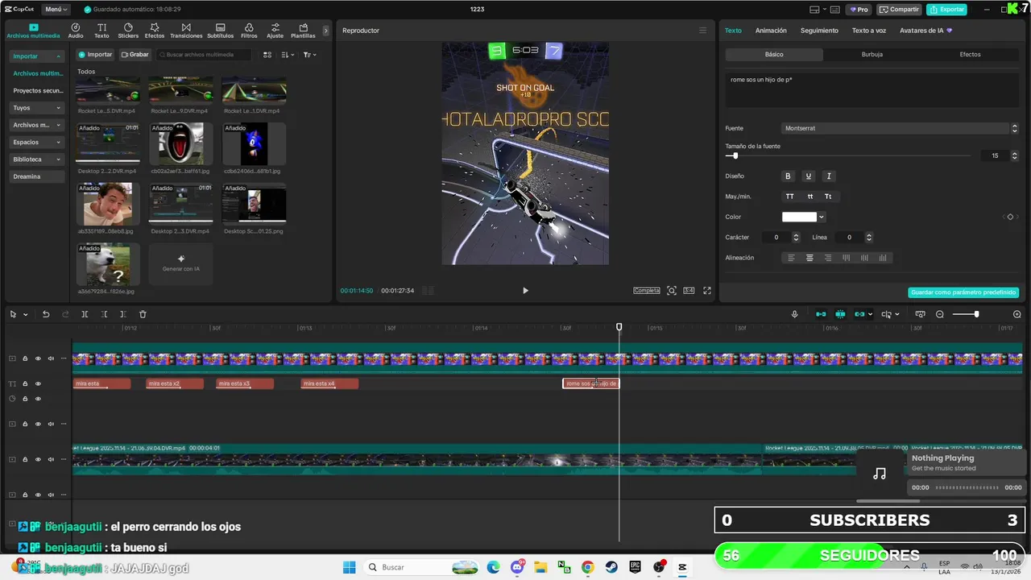
Task: Open the Ajuste panel
Action: click(x=275, y=31)
